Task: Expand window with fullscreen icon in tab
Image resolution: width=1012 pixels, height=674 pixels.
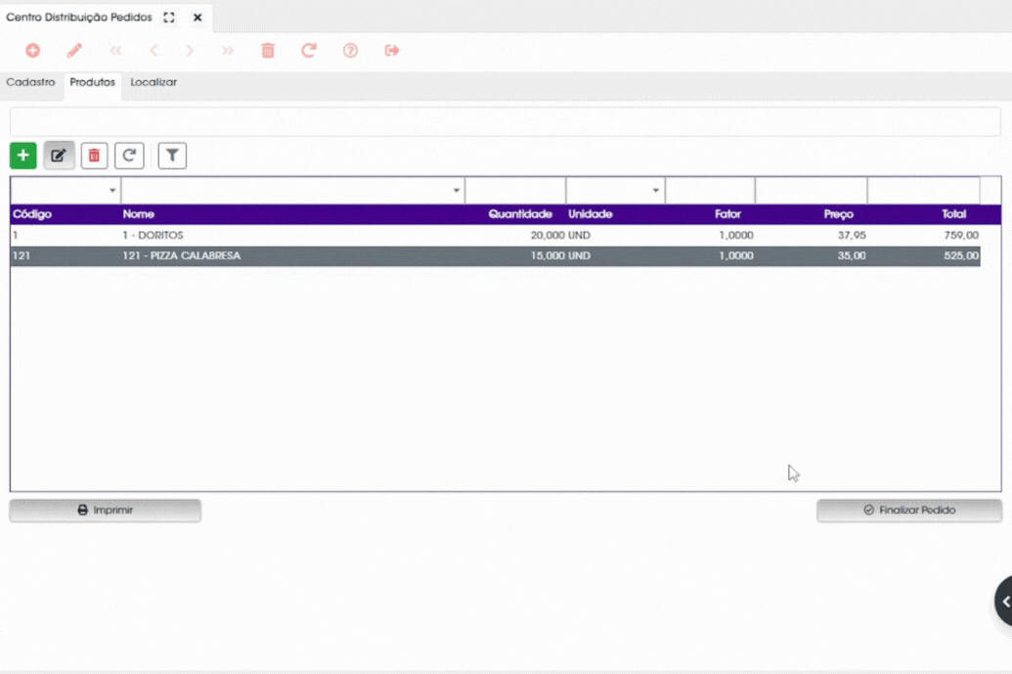Action: (169, 18)
